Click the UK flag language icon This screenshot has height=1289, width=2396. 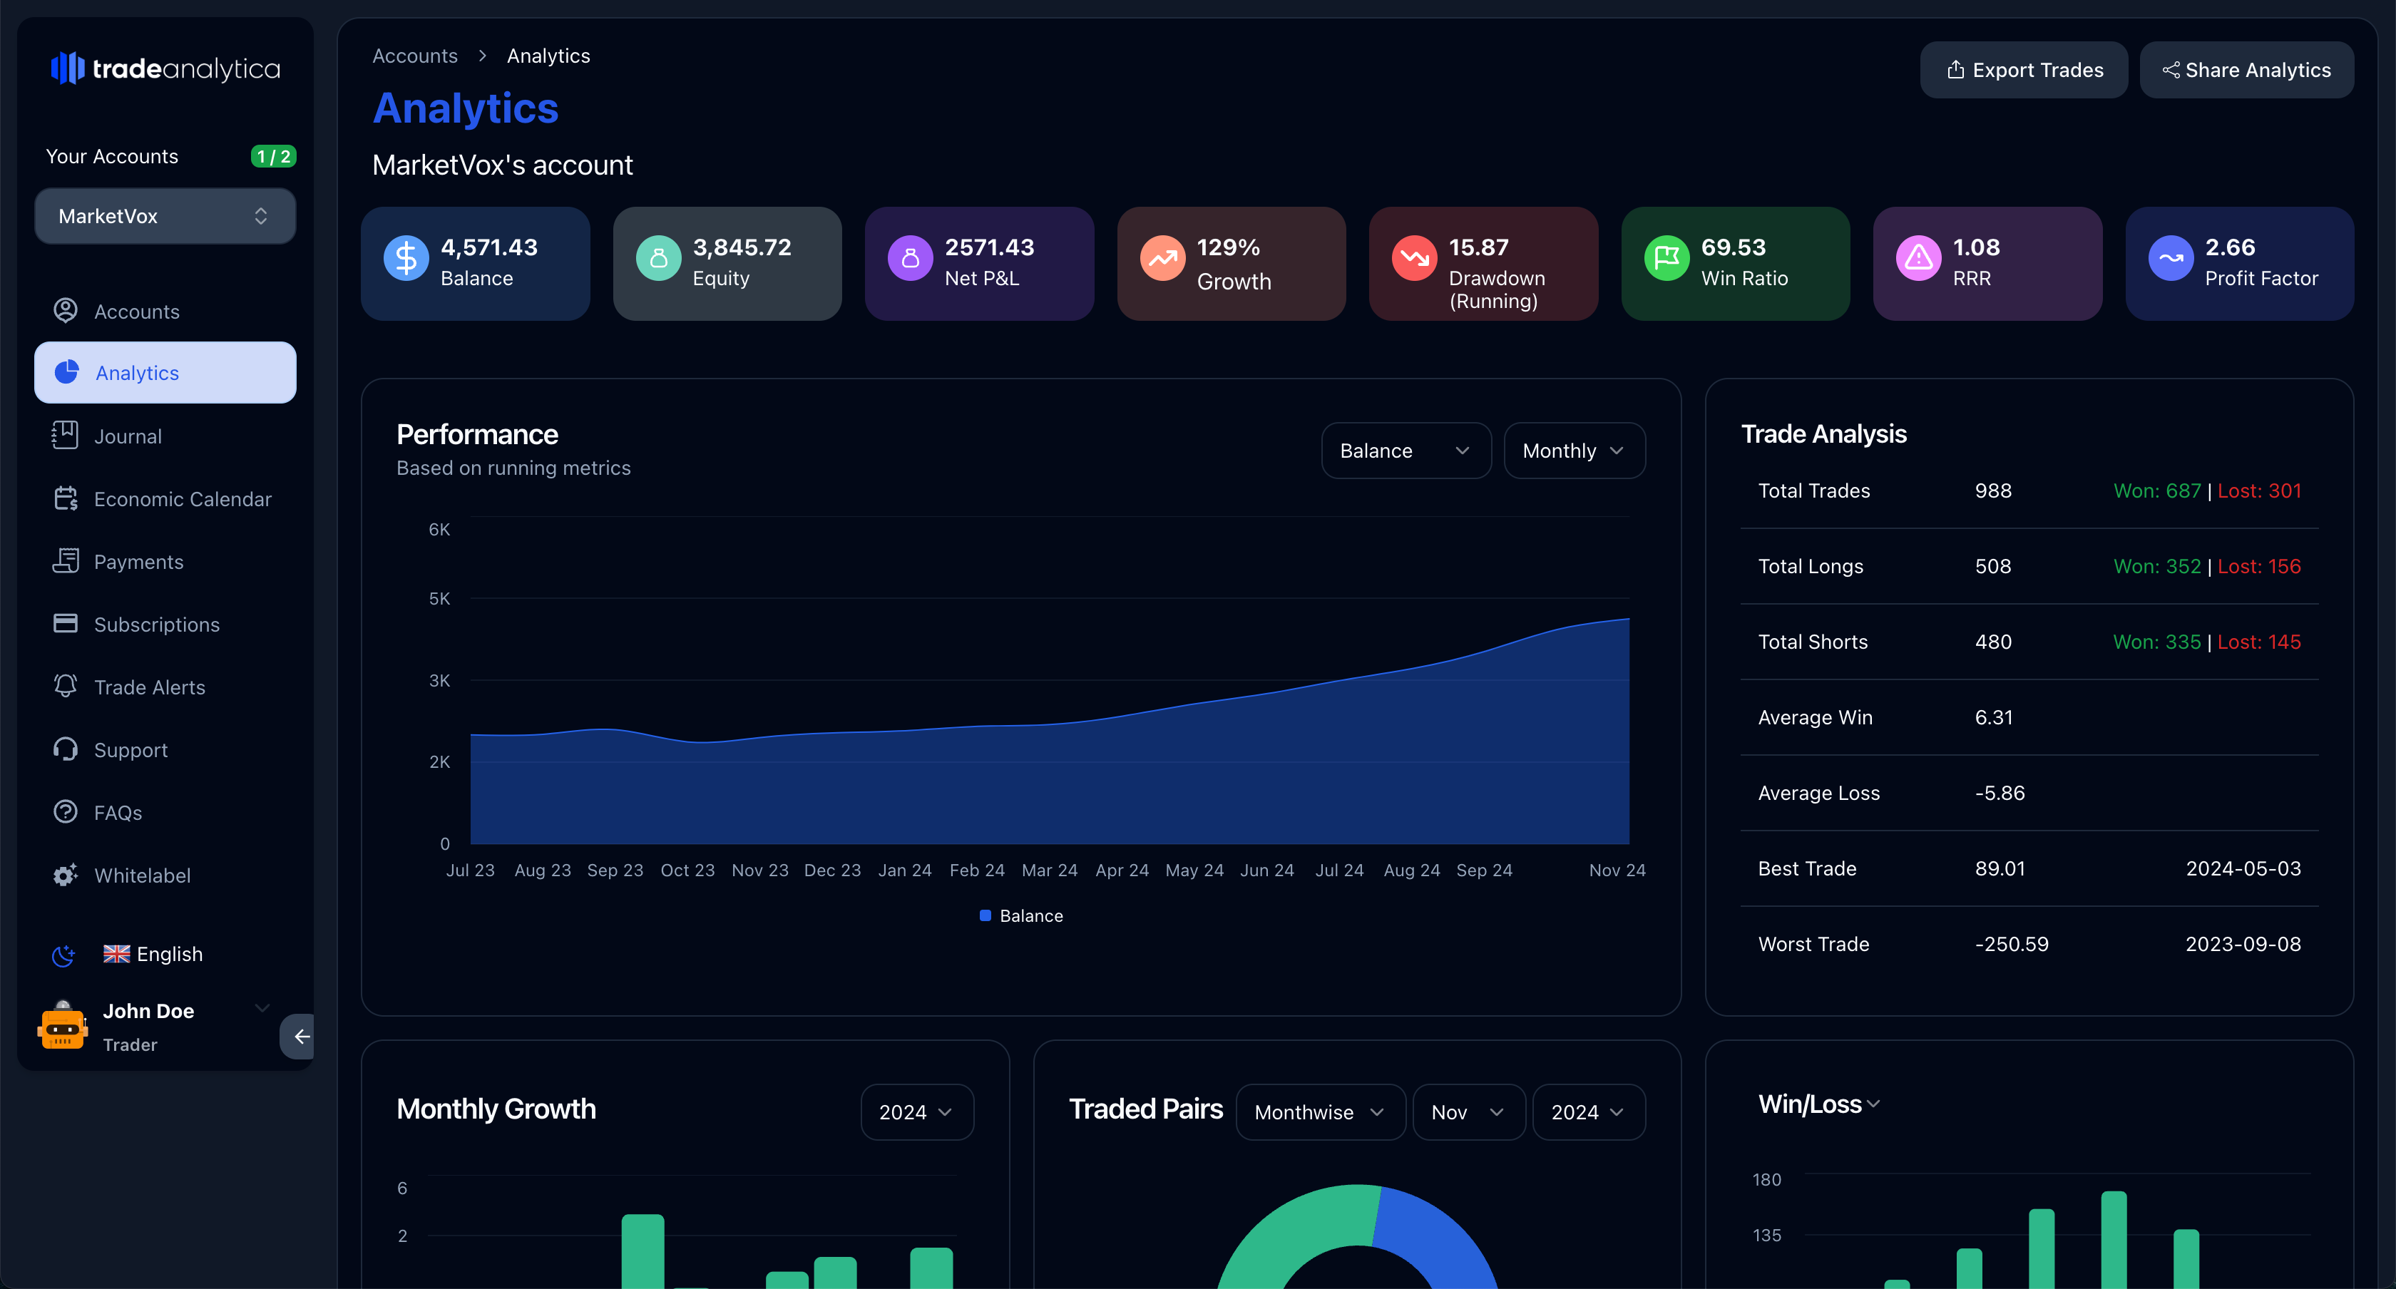(116, 953)
